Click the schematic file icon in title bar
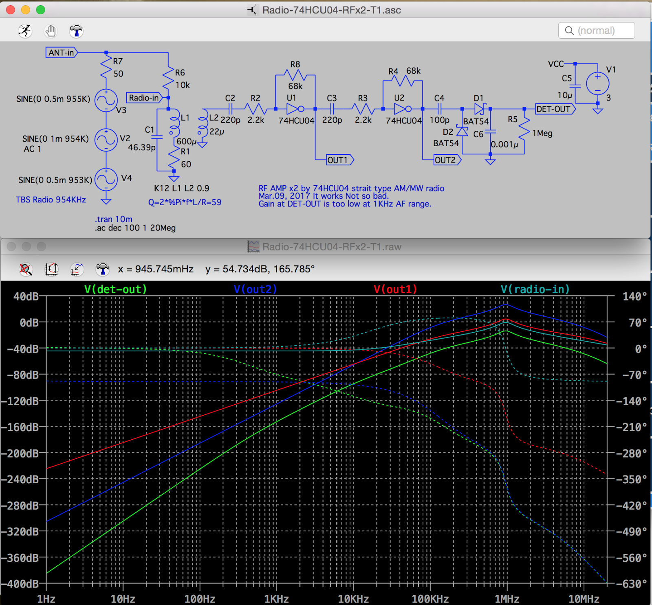Viewport: 652px width, 605px height. point(253,10)
